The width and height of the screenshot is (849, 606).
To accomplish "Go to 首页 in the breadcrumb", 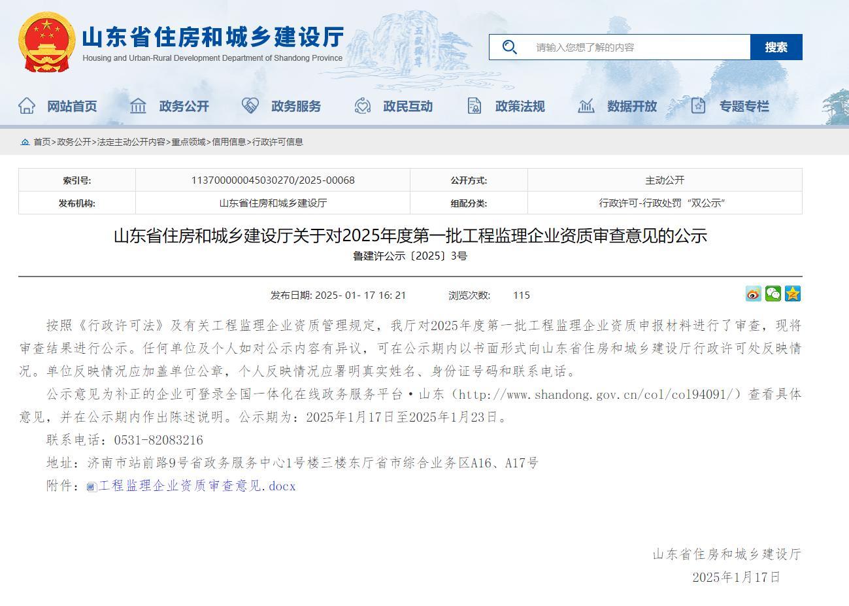I will pos(42,142).
